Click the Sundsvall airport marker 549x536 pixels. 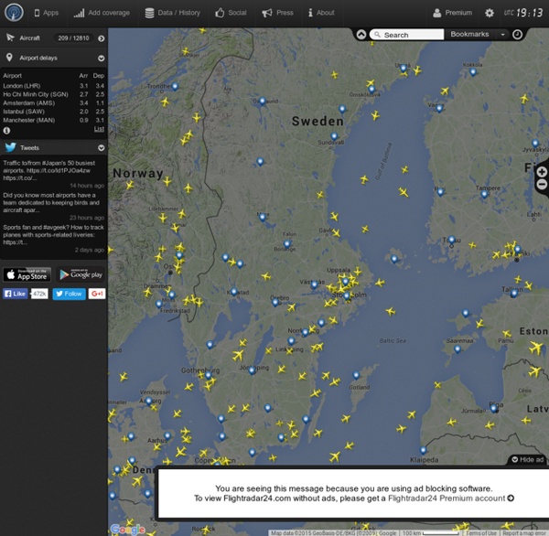tap(334, 136)
